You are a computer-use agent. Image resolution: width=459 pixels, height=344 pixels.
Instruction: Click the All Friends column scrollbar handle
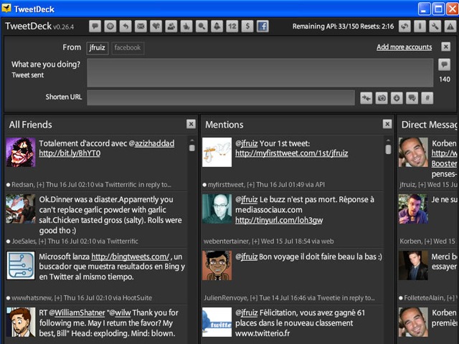tap(192, 148)
